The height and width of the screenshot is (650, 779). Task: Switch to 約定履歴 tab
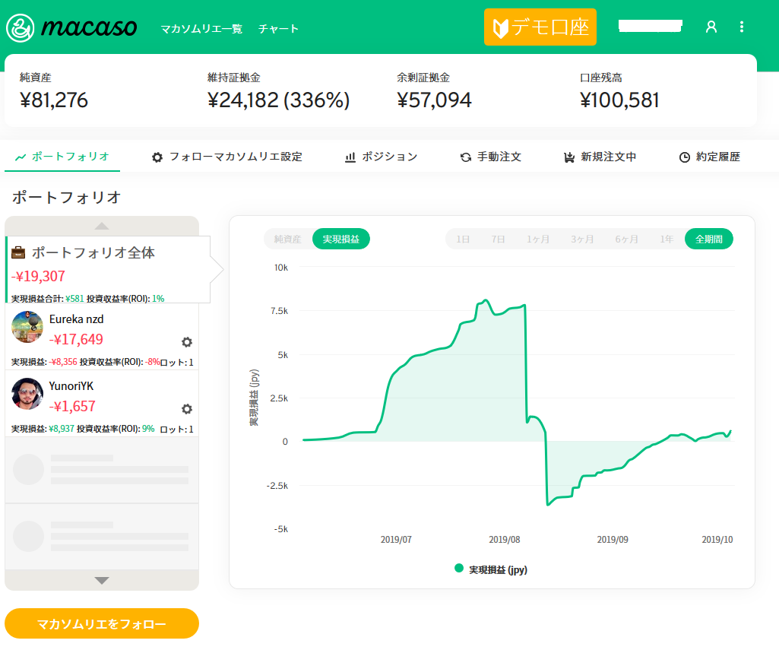[x=709, y=157]
